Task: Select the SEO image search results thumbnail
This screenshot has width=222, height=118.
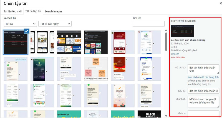Action: [69, 42]
